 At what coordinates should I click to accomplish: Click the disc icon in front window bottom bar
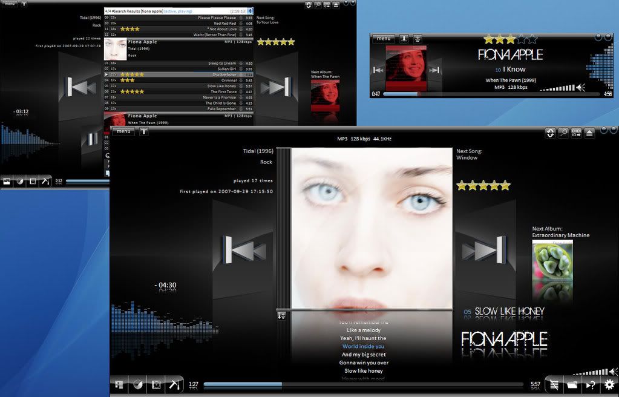pos(137,384)
